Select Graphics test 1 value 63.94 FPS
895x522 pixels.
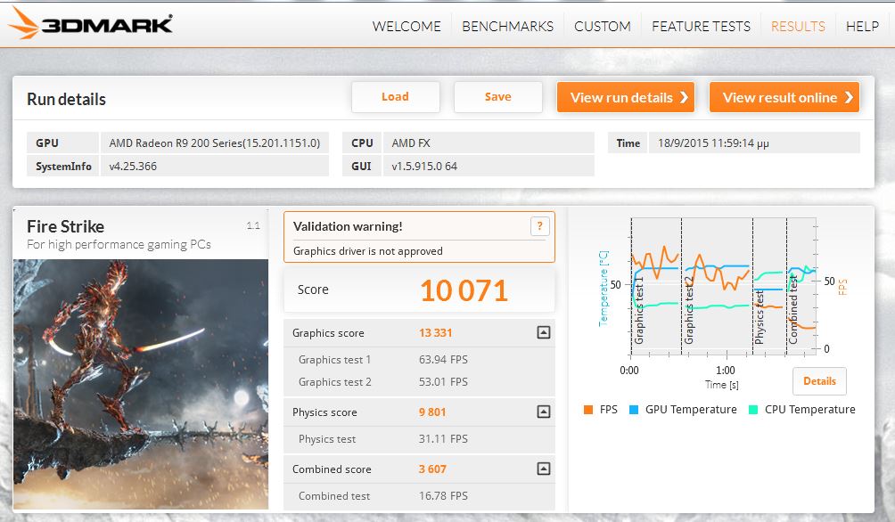tap(443, 359)
